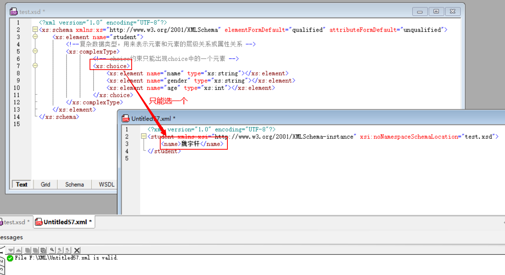Place cursor inside the name element text
This screenshot has height=275, width=505.
pyautogui.click(x=189, y=143)
